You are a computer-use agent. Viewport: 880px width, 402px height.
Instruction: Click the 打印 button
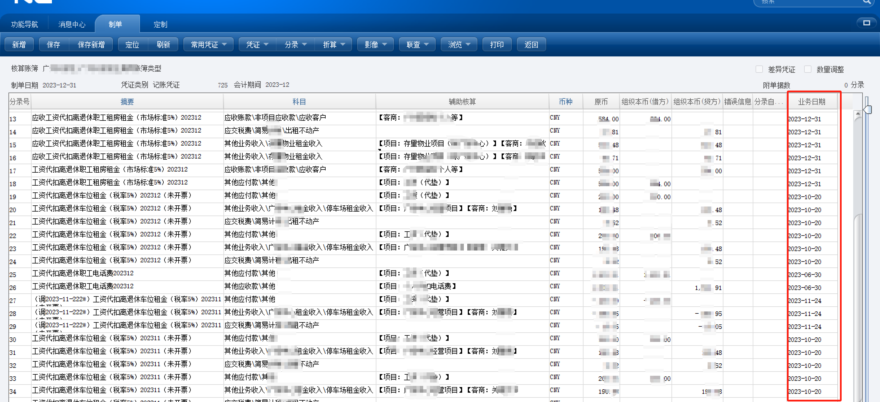tap(497, 44)
